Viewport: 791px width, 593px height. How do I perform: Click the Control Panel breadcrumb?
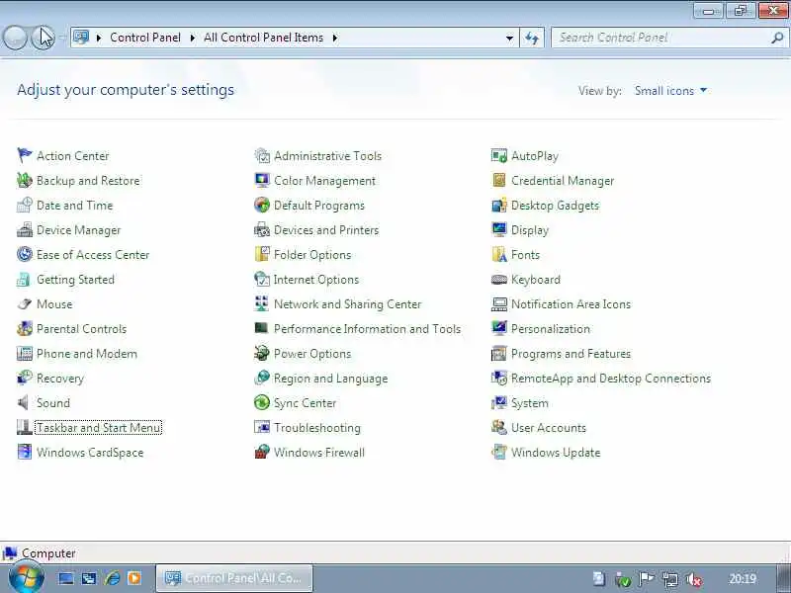point(145,38)
